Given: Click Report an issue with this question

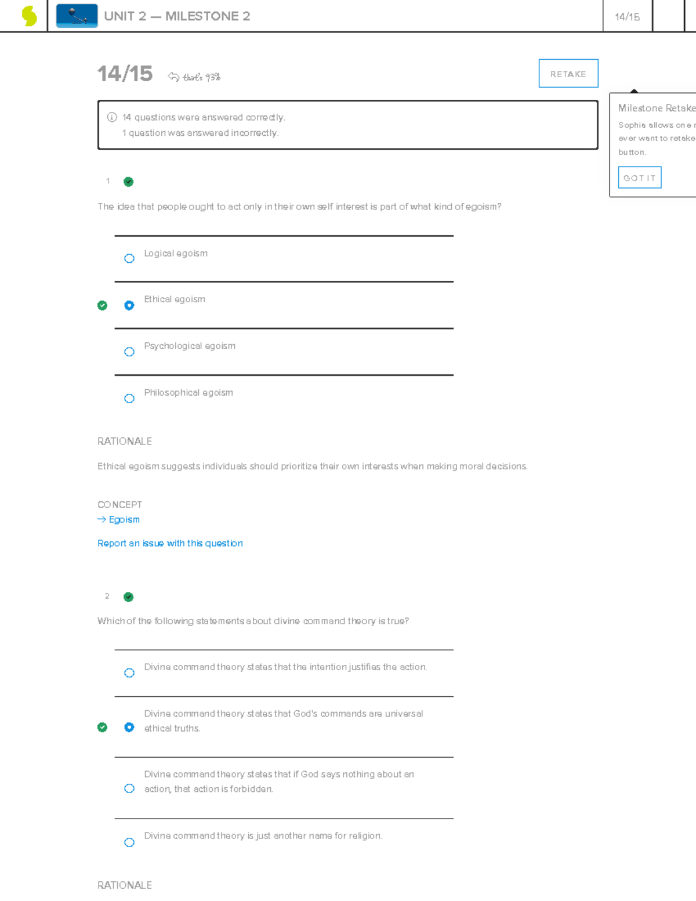Looking at the screenshot, I should pos(170,543).
